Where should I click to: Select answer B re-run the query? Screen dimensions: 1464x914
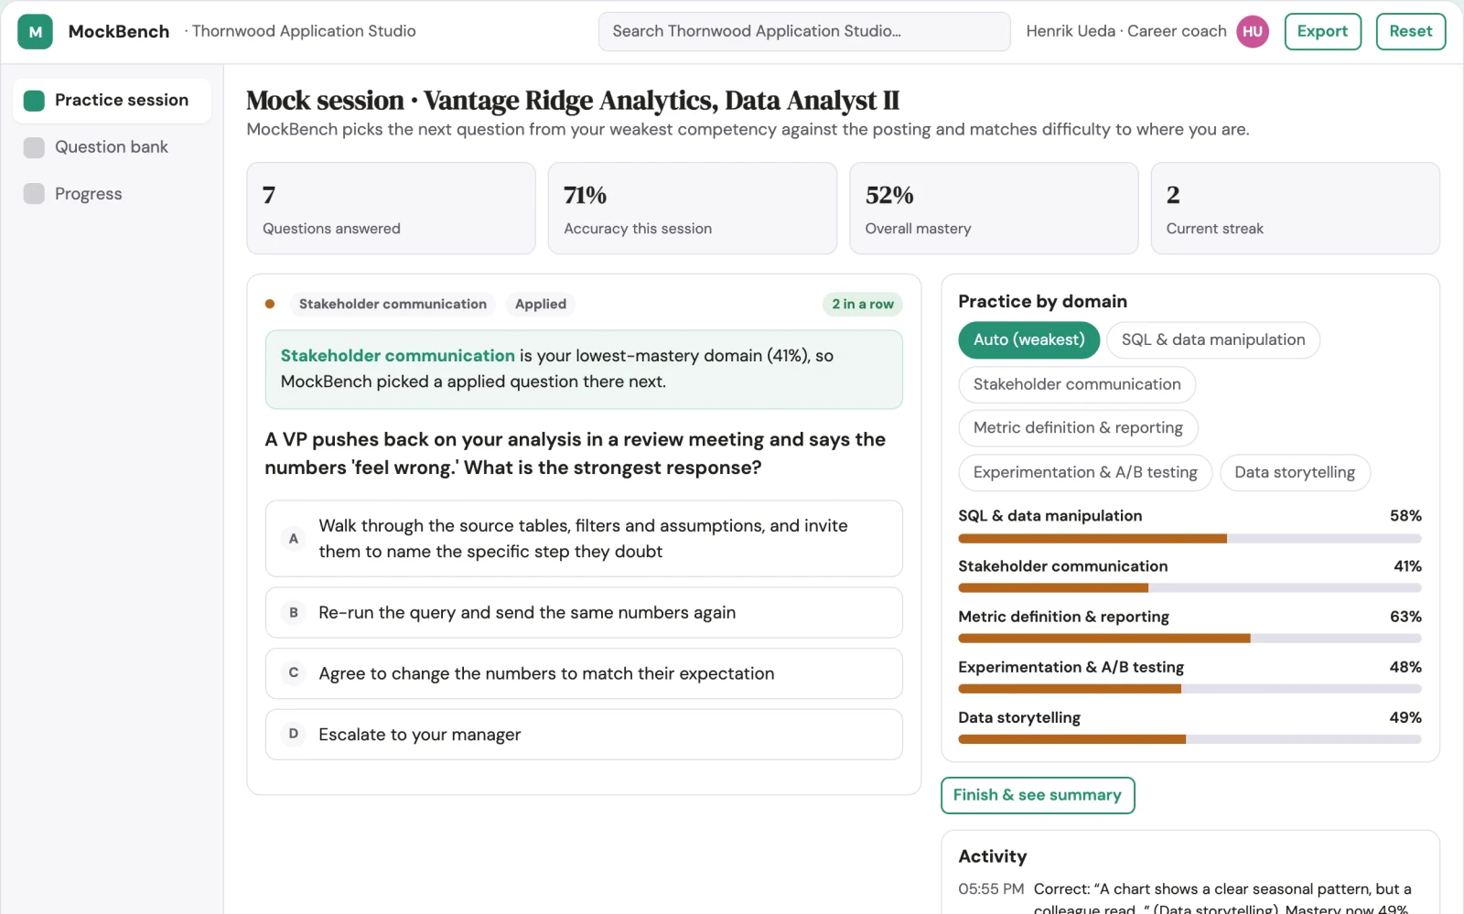584,613
